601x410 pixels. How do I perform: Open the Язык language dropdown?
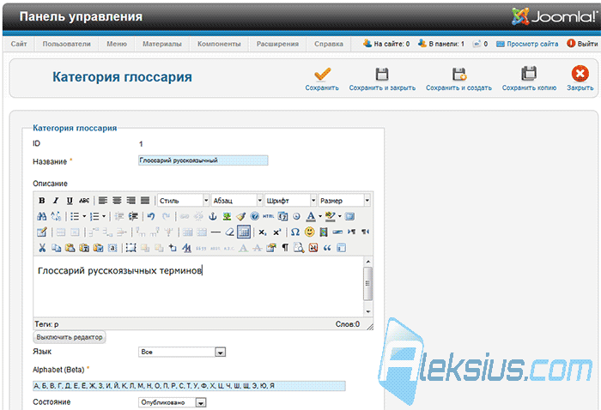[x=182, y=352]
